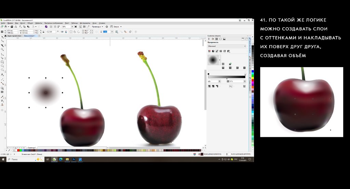Viewport: 350px width, 189px height.
Task: Click the node transparency percentage field
Action: click(x=237, y=81)
